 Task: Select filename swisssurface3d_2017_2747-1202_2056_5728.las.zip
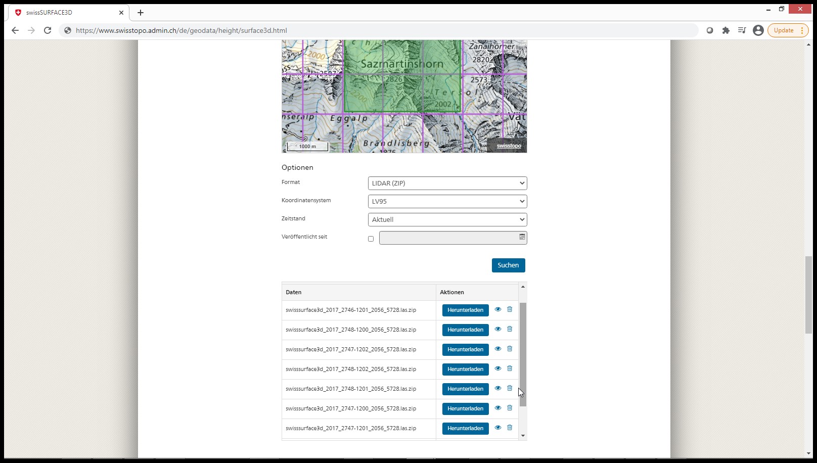[351, 349]
